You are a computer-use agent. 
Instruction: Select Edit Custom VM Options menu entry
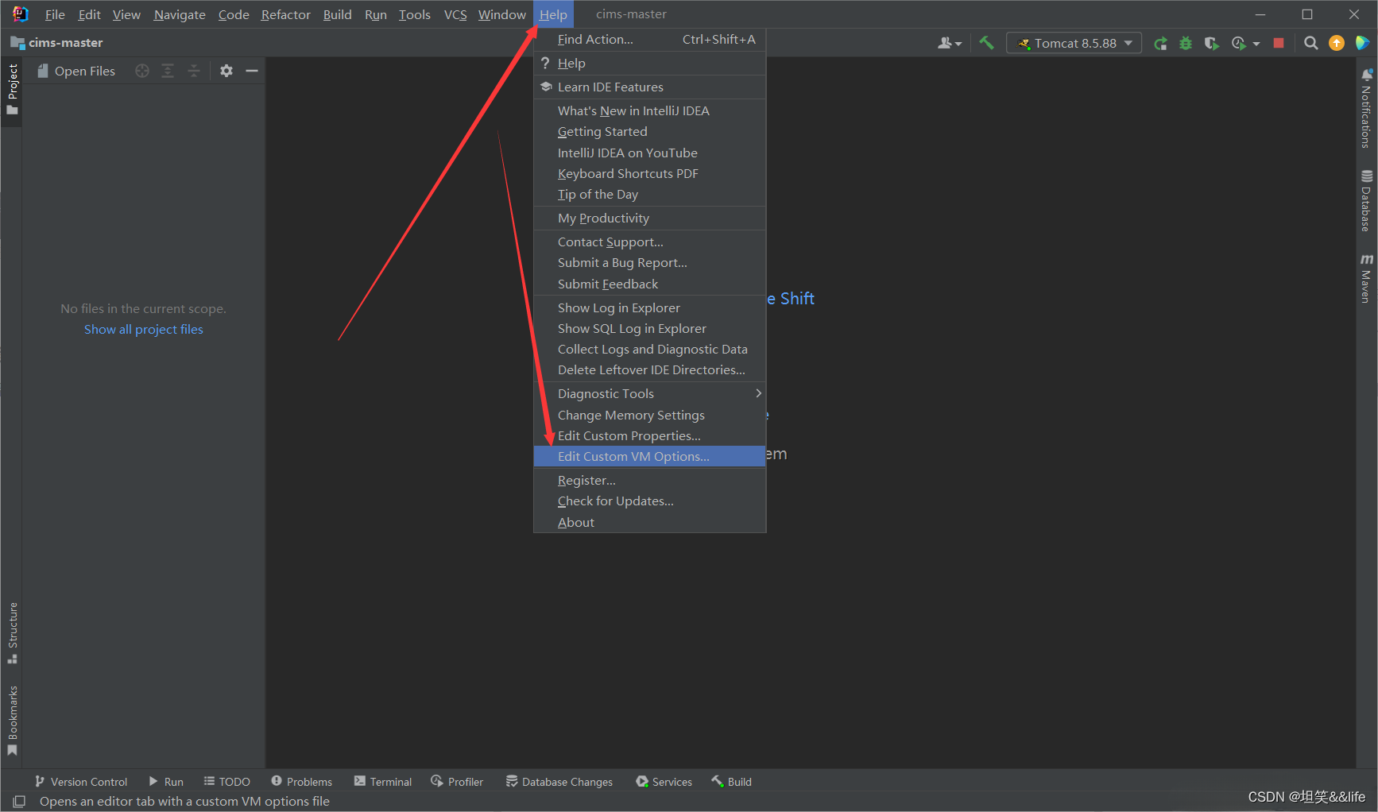650,456
